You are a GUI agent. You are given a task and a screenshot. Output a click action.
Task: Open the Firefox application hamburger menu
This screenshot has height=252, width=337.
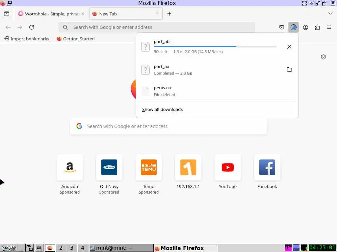329,27
